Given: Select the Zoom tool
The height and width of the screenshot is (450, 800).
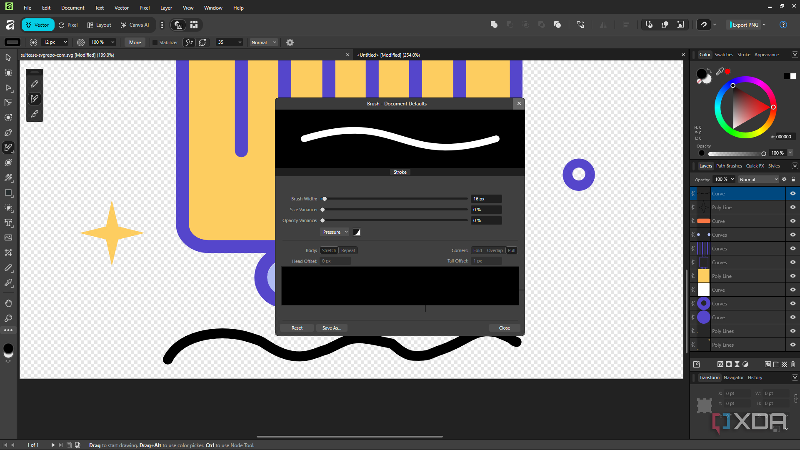Looking at the screenshot, I should pyautogui.click(x=8, y=318).
